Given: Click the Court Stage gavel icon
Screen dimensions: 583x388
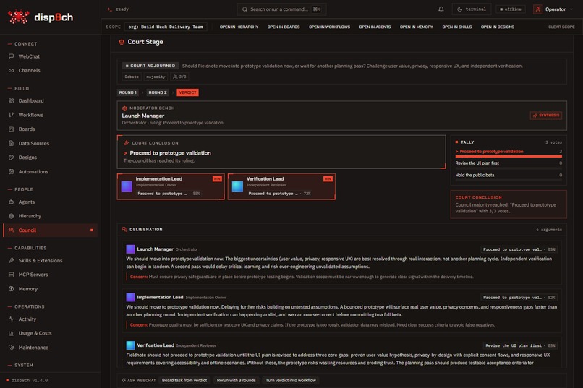Looking at the screenshot, I should pos(122,42).
